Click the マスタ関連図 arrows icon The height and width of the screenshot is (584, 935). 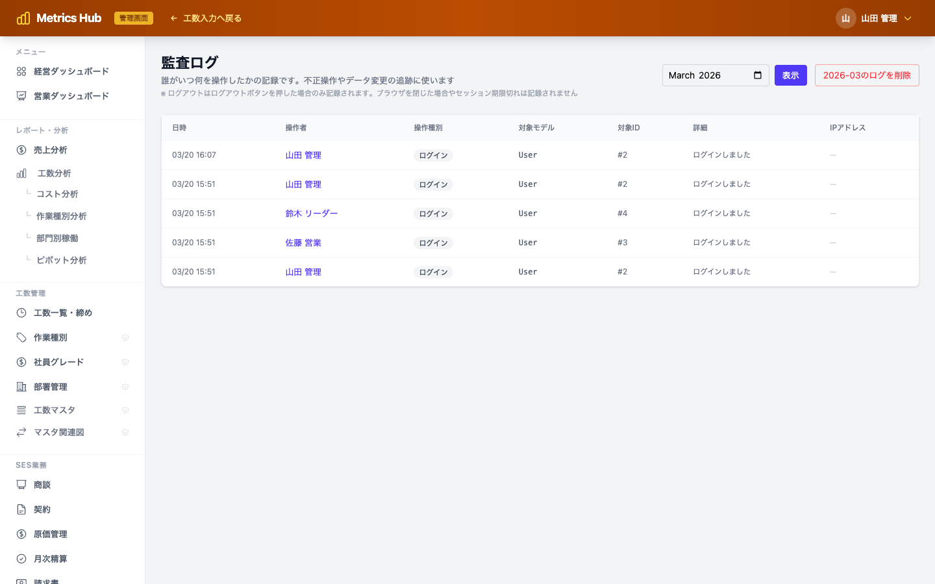coord(21,432)
